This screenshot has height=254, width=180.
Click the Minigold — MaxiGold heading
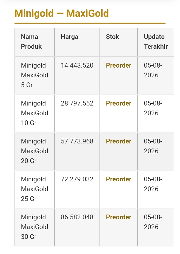click(61, 13)
